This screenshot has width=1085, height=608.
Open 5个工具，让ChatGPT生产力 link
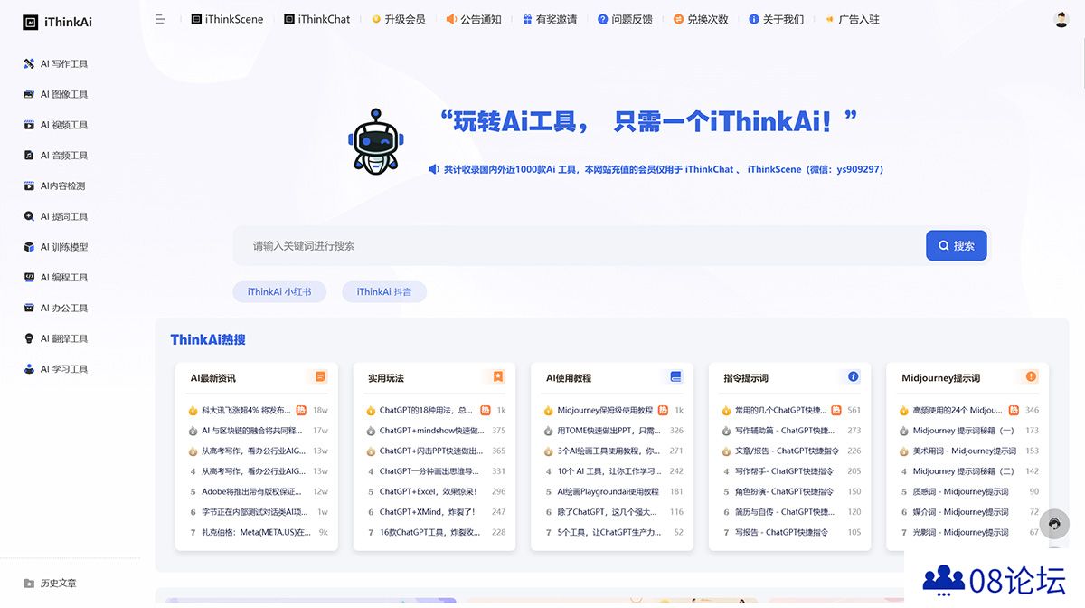point(609,533)
